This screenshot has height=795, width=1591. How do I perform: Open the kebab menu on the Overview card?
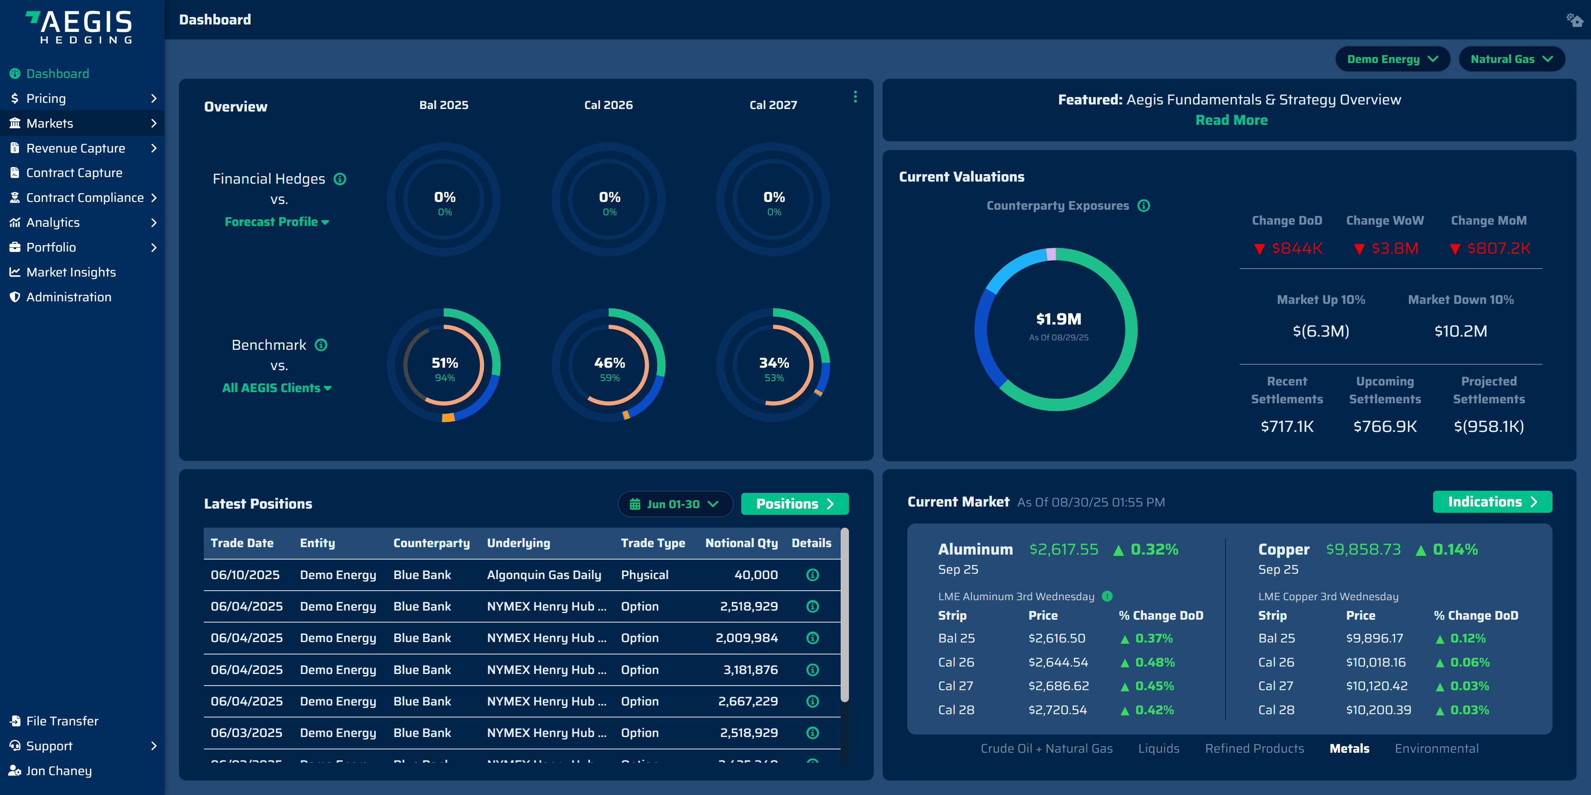point(856,97)
